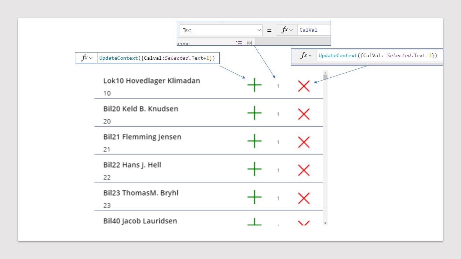Expand the fx chevron next to CalVal
This screenshot has height=259, width=461.
point(292,30)
